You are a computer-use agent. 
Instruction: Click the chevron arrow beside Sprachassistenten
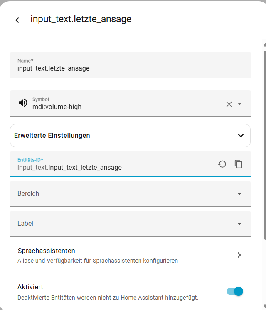tap(239, 255)
